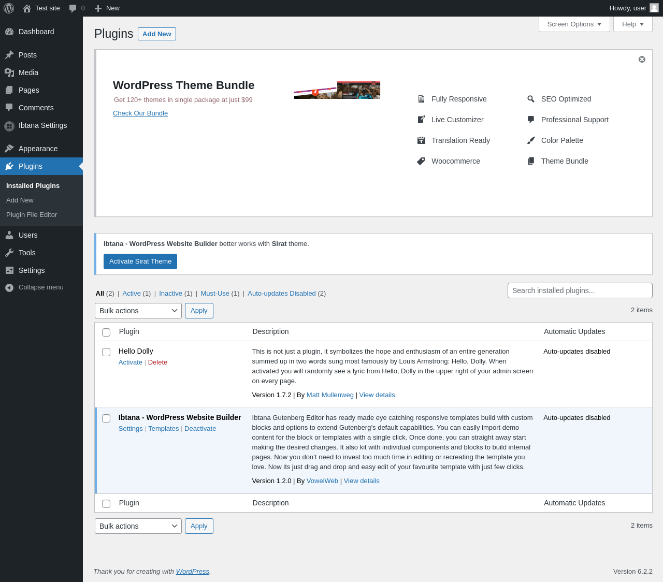The width and height of the screenshot is (663, 582).
Task: Click Apply next to bottom Bulk actions
Action: (x=199, y=526)
